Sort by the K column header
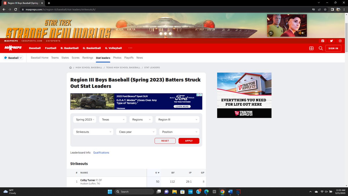This screenshot has width=348, height=196. 157,173
